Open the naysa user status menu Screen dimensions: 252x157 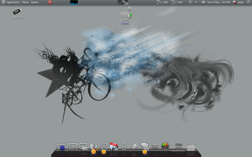[x=238, y=2]
